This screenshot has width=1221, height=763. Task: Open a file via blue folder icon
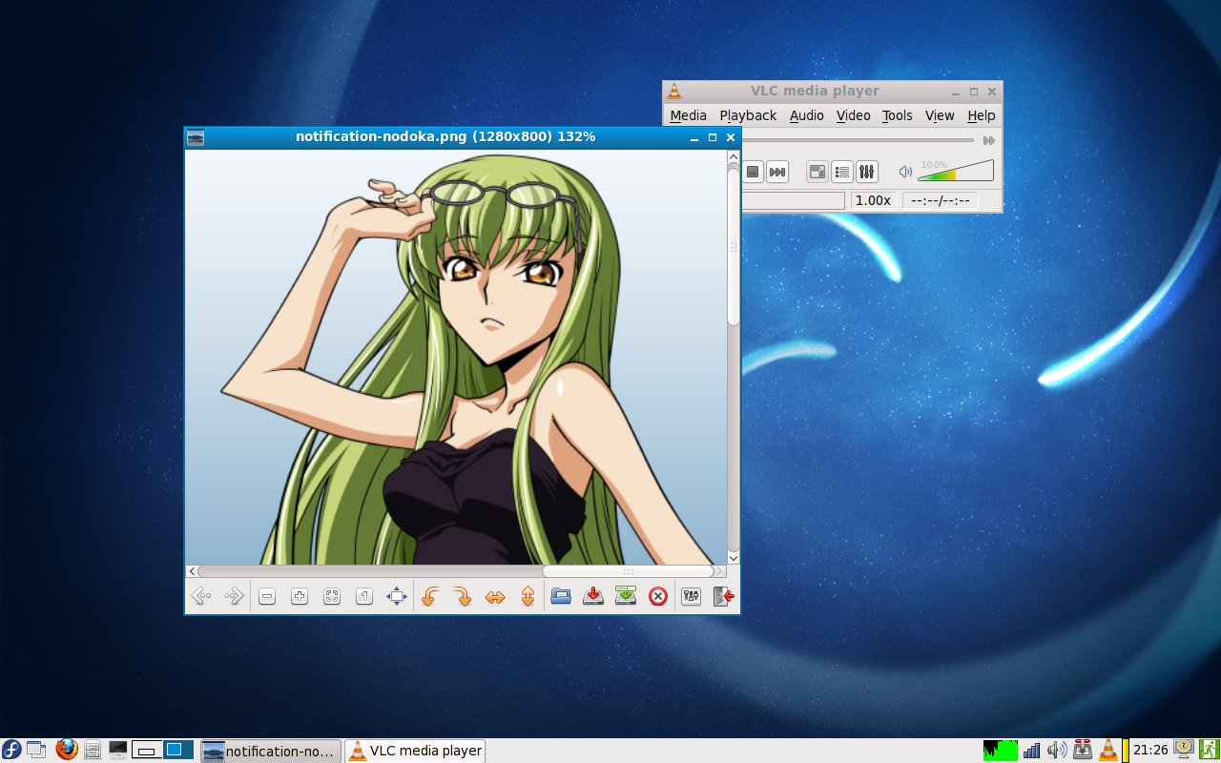[x=560, y=597]
